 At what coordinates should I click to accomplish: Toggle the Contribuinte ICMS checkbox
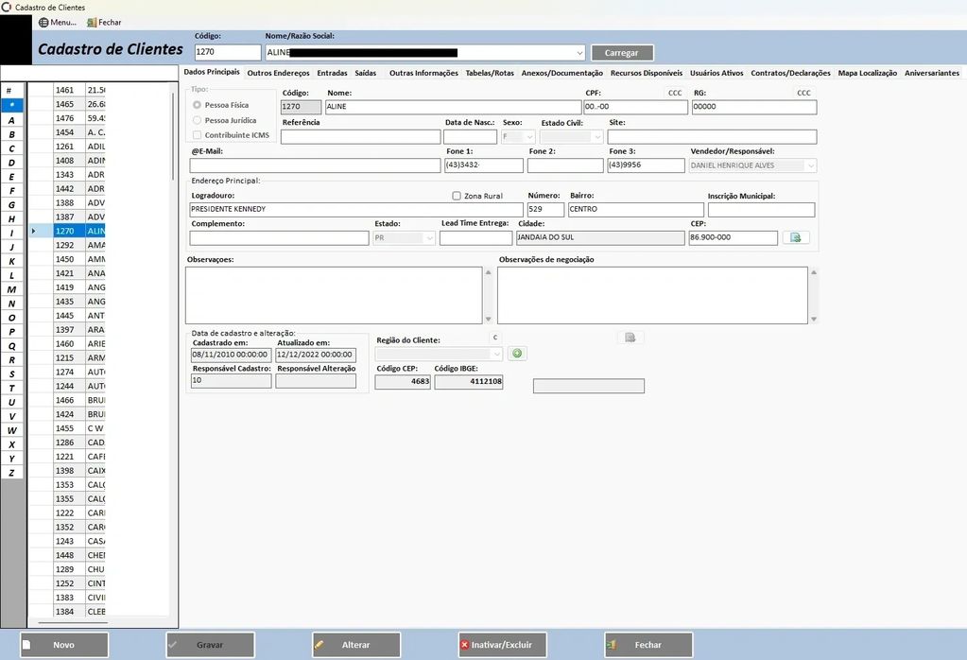click(x=198, y=135)
